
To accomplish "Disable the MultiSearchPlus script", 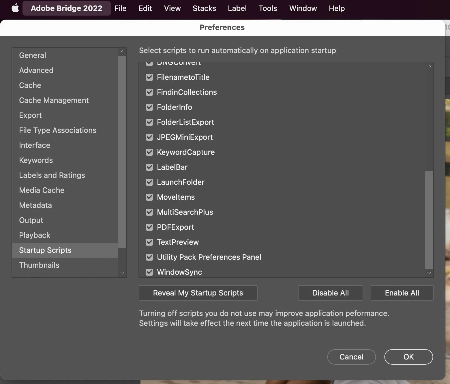I will (x=149, y=212).
